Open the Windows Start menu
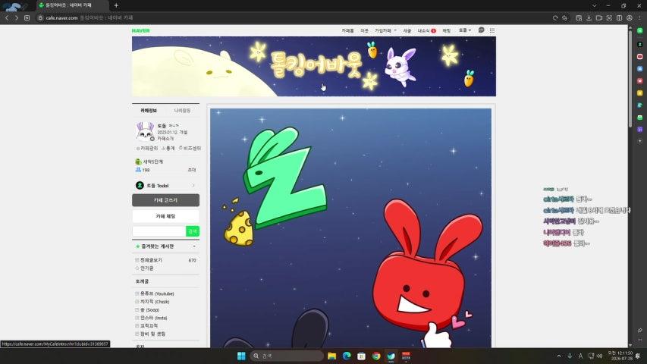Screen dimensions: 647x364 tap(241, 356)
